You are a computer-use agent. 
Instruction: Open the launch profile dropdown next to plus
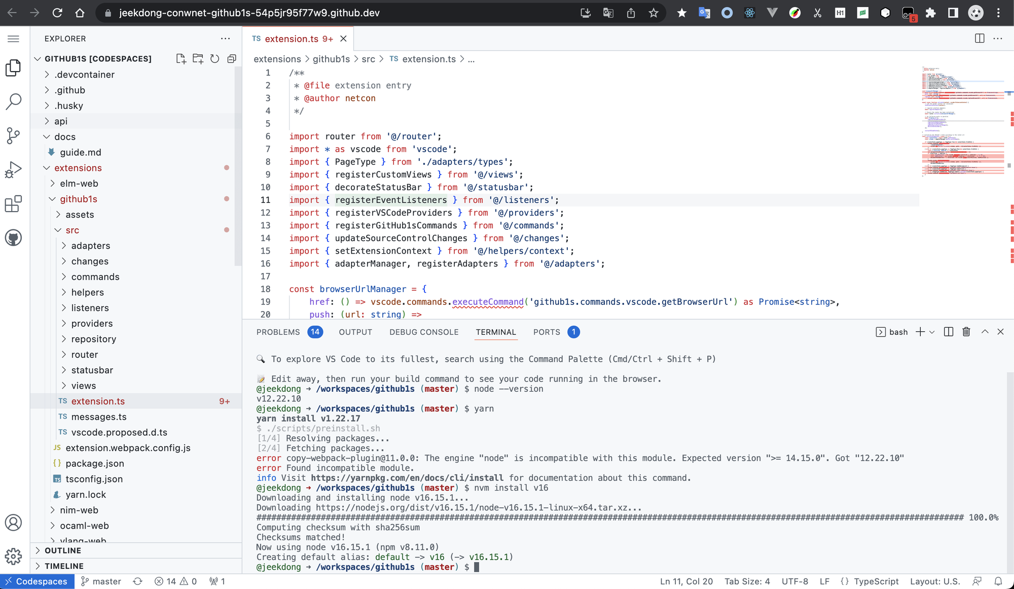click(x=932, y=332)
